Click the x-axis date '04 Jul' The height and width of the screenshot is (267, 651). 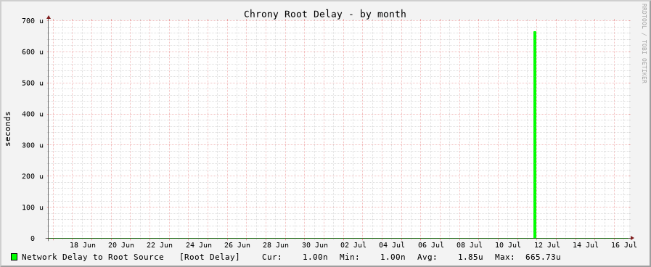[x=392, y=245]
